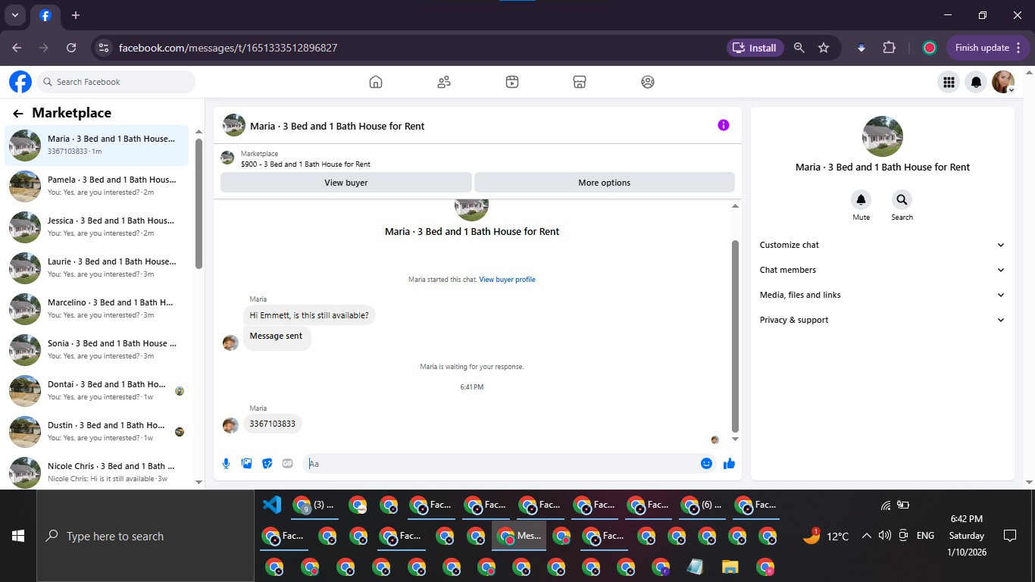Select Dustin conversation in list

[x=97, y=431]
